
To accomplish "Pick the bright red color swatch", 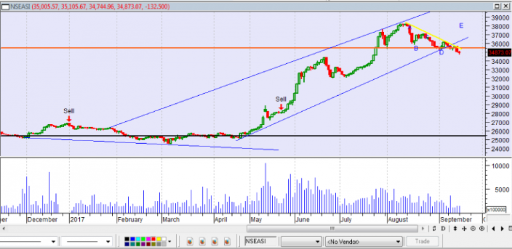I will (153, 239).
